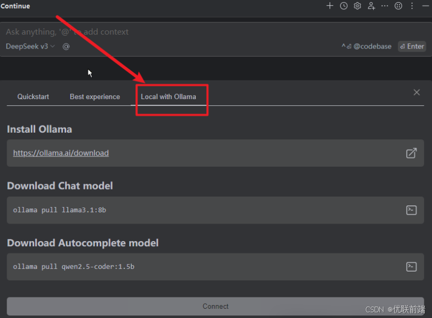Run qwen2.5-coder:1.5b pull command in terminal
This screenshot has height=318, width=432.
[x=411, y=266]
